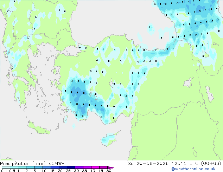
Task: Click the 35–40 mm legend swatch
Action: pos(87,167)
